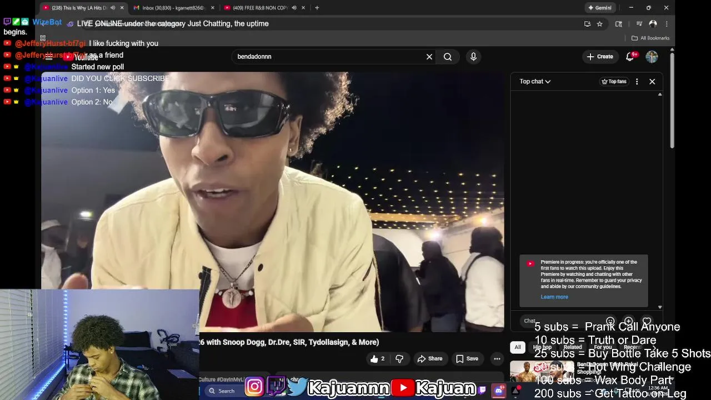Open the emoji picker in chat
Screen dimensions: 711x400
coord(610,321)
